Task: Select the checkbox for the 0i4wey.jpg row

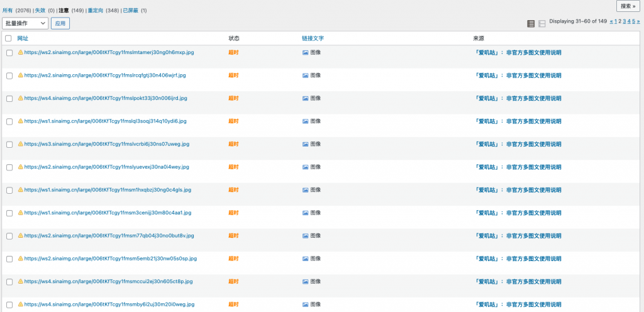Action: click(x=9, y=167)
